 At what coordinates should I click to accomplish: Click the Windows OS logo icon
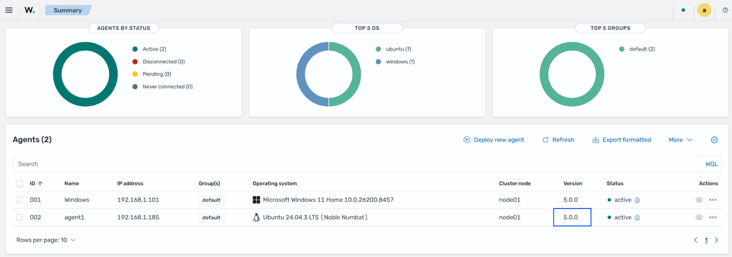click(x=256, y=200)
